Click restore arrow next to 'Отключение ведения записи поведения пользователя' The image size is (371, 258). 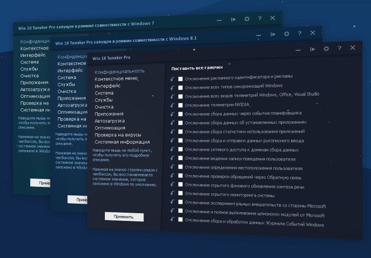coord(173,158)
